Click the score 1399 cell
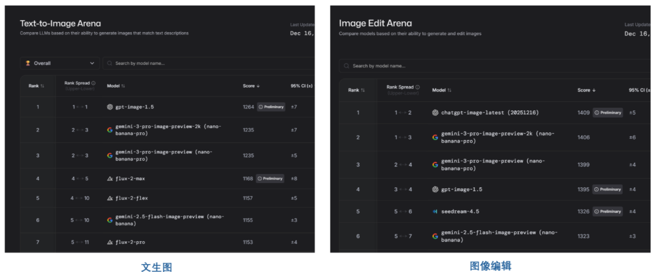This screenshot has height=272, width=655. click(583, 164)
